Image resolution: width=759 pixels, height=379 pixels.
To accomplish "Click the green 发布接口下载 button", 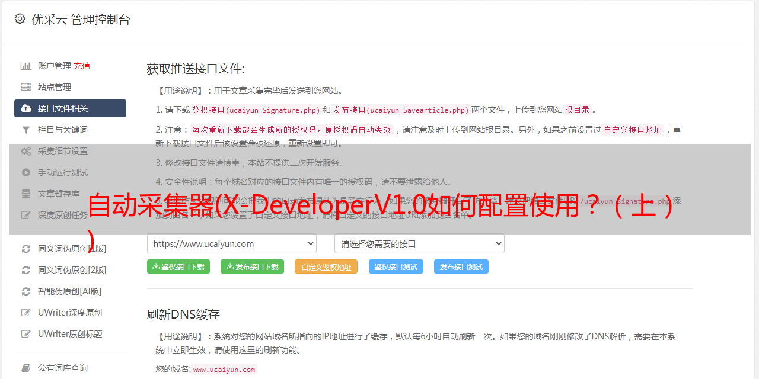I will (252, 266).
